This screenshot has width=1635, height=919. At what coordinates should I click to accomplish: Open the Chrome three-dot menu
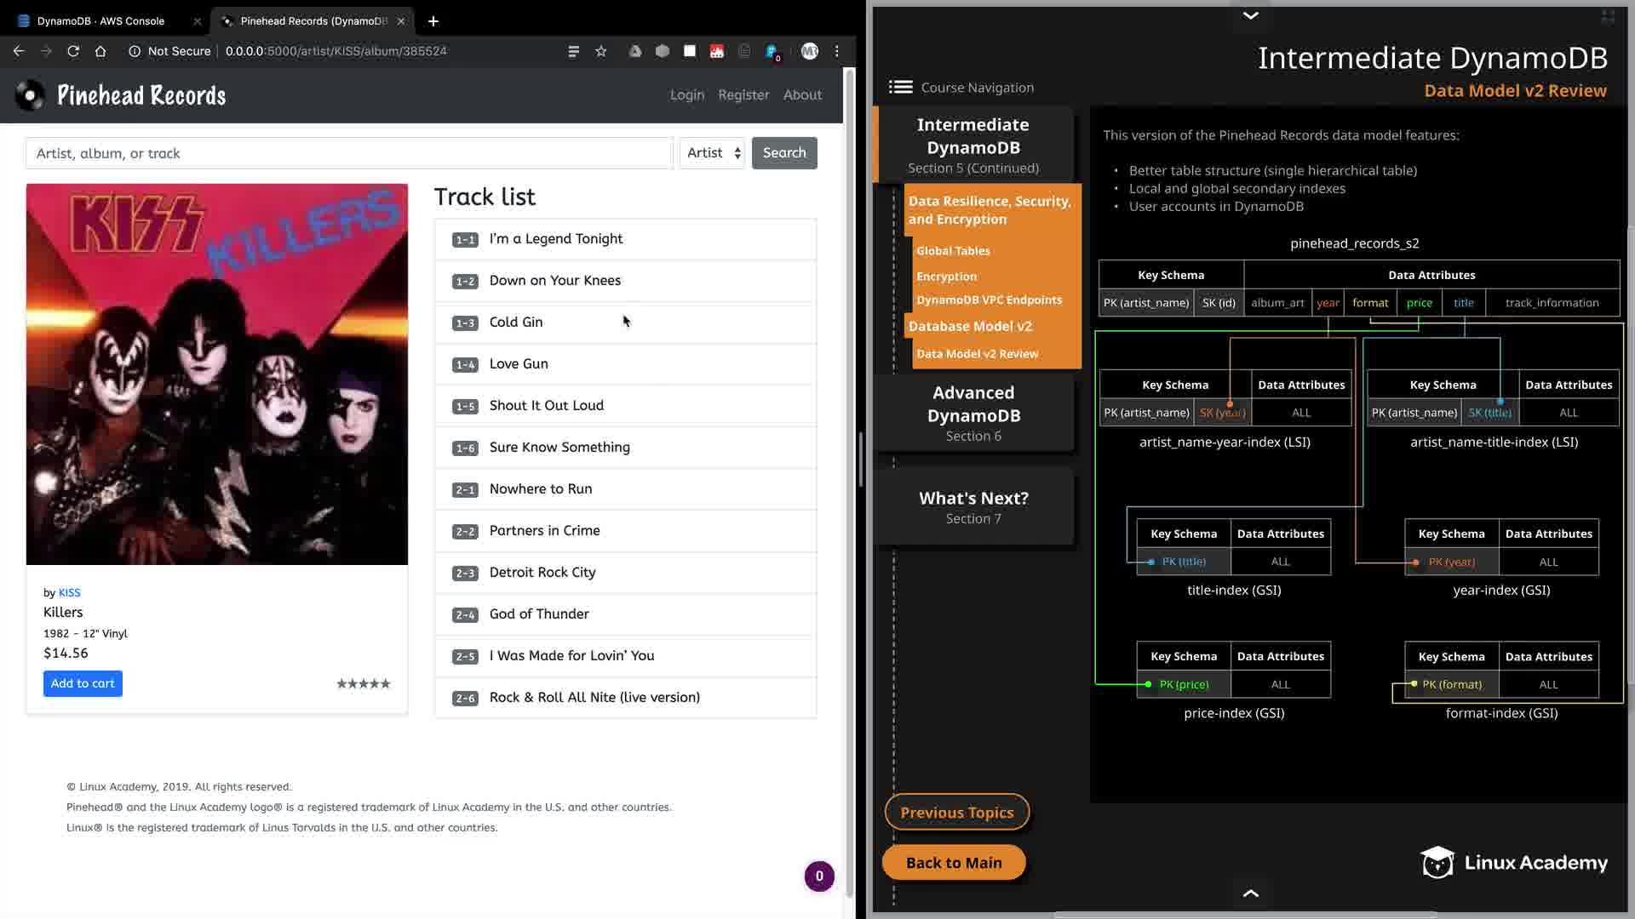pos(837,51)
